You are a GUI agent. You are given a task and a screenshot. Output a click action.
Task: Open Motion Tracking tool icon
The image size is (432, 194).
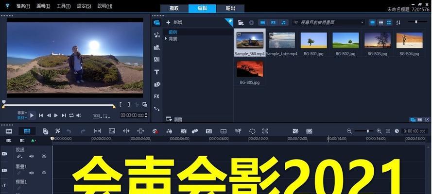(195, 131)
